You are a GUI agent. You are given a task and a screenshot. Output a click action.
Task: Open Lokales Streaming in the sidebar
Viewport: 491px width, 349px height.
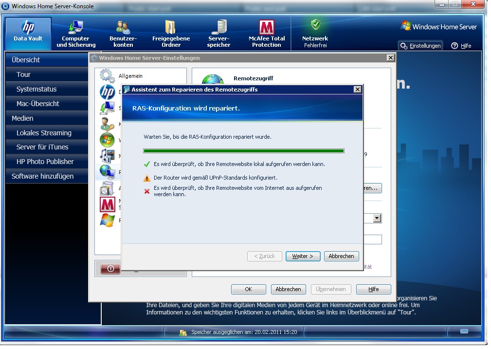pyautogui.click(x=47, y=133)
